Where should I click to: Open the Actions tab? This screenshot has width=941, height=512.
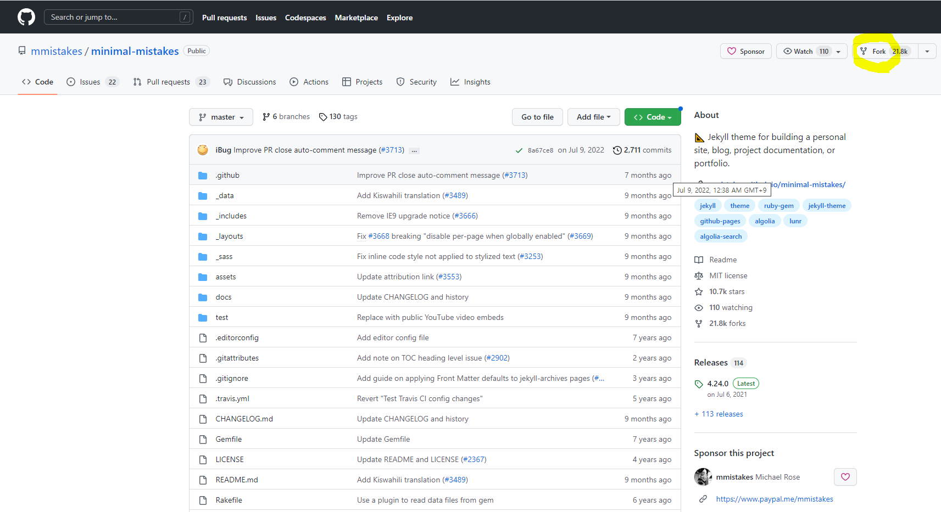[x=309, y=82]
